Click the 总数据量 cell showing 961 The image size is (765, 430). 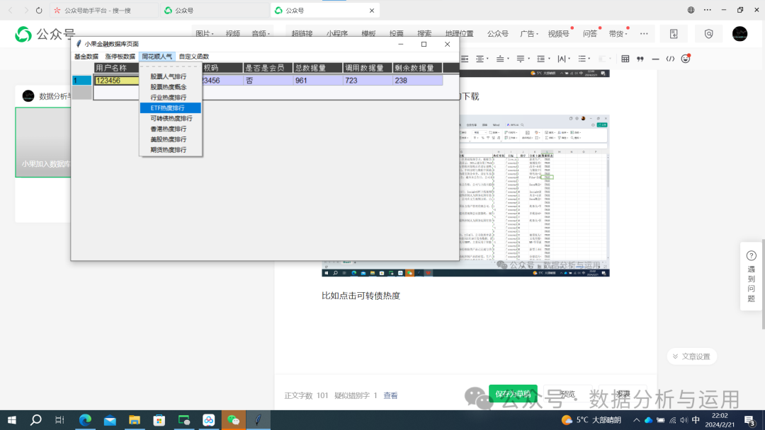pos(317,81)
